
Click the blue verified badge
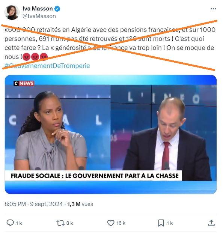[57, 9]
